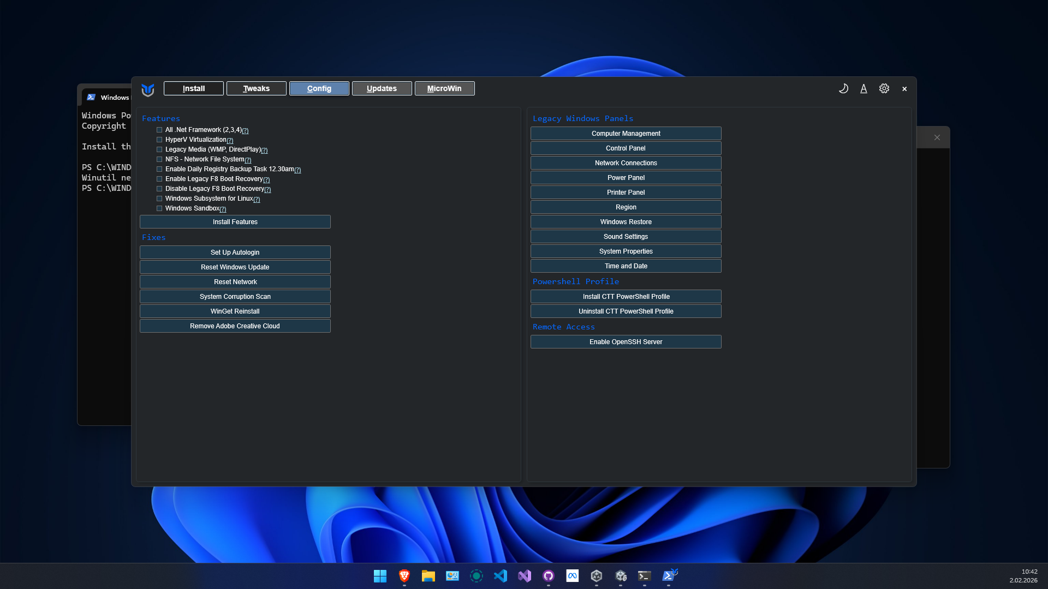Check the Windows Sandbox feature
Screen dimensions: 1048x589
159,208
